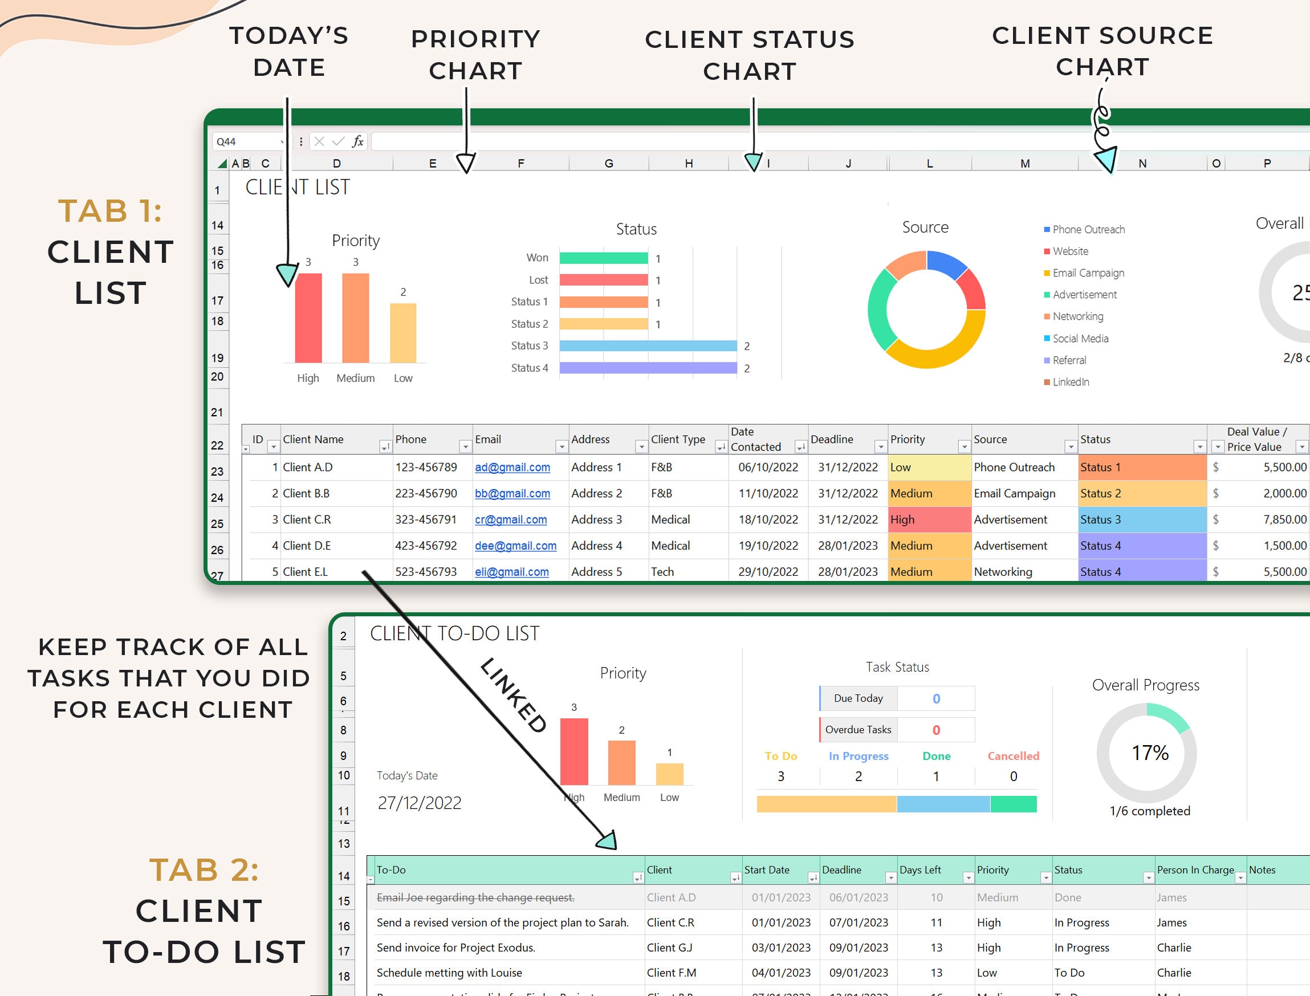Open the Deadline column filter dropdown
This screenshot has height=996, width=1310.
point(880,446)
